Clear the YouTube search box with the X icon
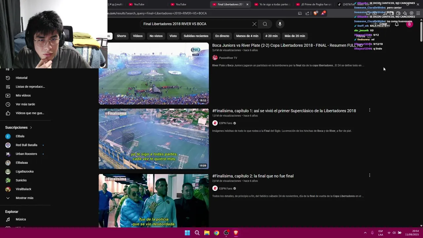The image size is (423, 238). point(254,24)
